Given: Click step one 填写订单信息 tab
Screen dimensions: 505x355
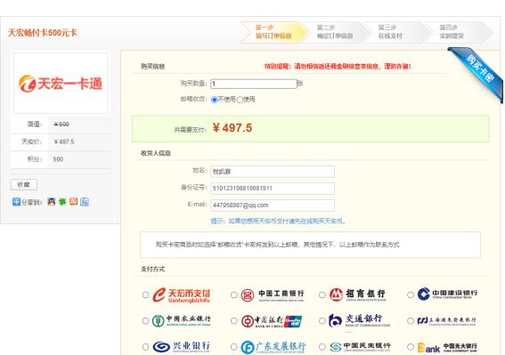Looking at the screenshot, I should click(x=273, y=32).
